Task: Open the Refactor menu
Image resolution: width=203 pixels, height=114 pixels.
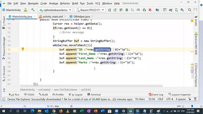Action: pyautogui.click(x=65, y=3)
